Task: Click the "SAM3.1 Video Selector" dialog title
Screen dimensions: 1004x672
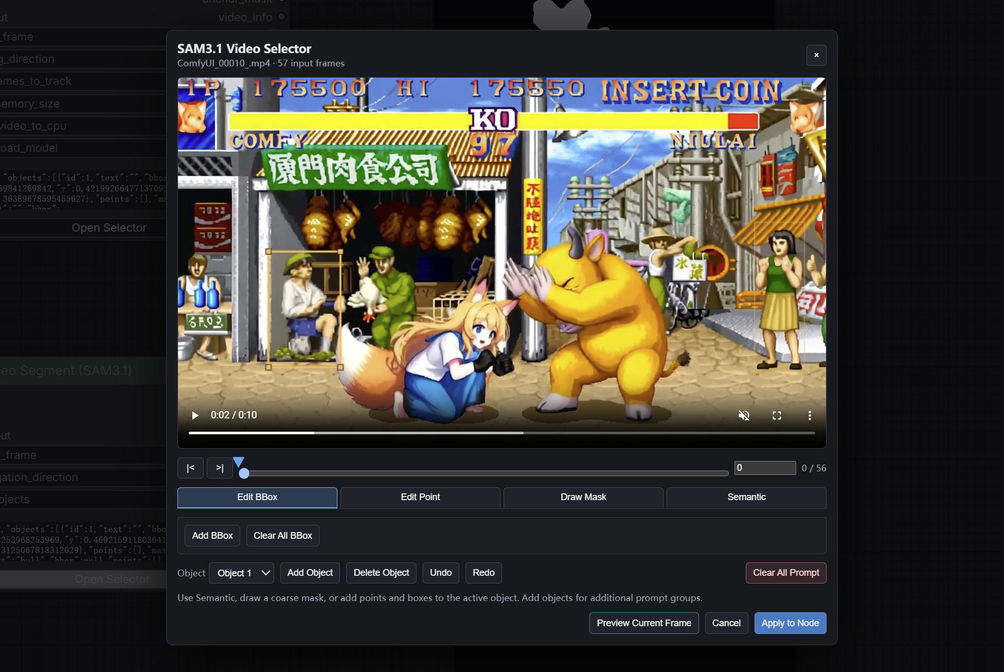Action: 244,49
